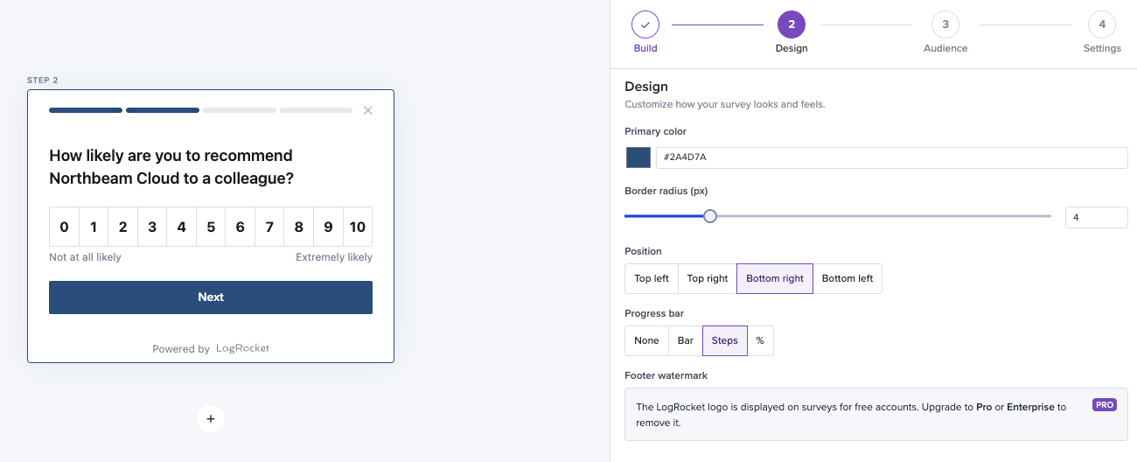Screen dimensions: 1137x462
Task: Set position to Bottom left
Action: point(847,278)
